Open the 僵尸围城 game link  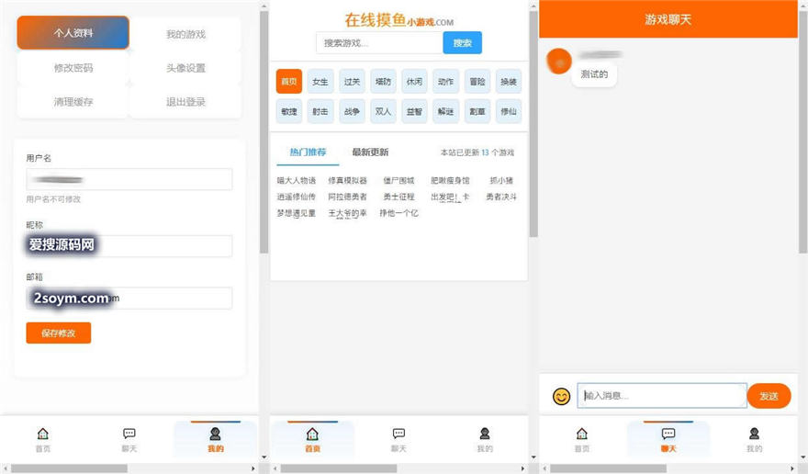(398, 181)
